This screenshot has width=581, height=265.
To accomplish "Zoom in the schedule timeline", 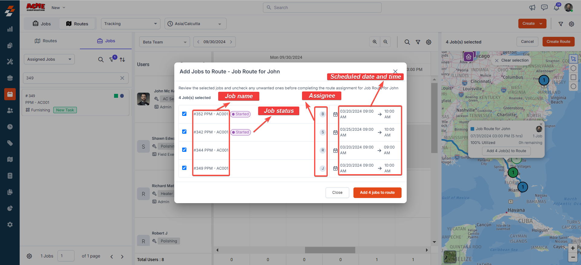I will tap(375, 42).
